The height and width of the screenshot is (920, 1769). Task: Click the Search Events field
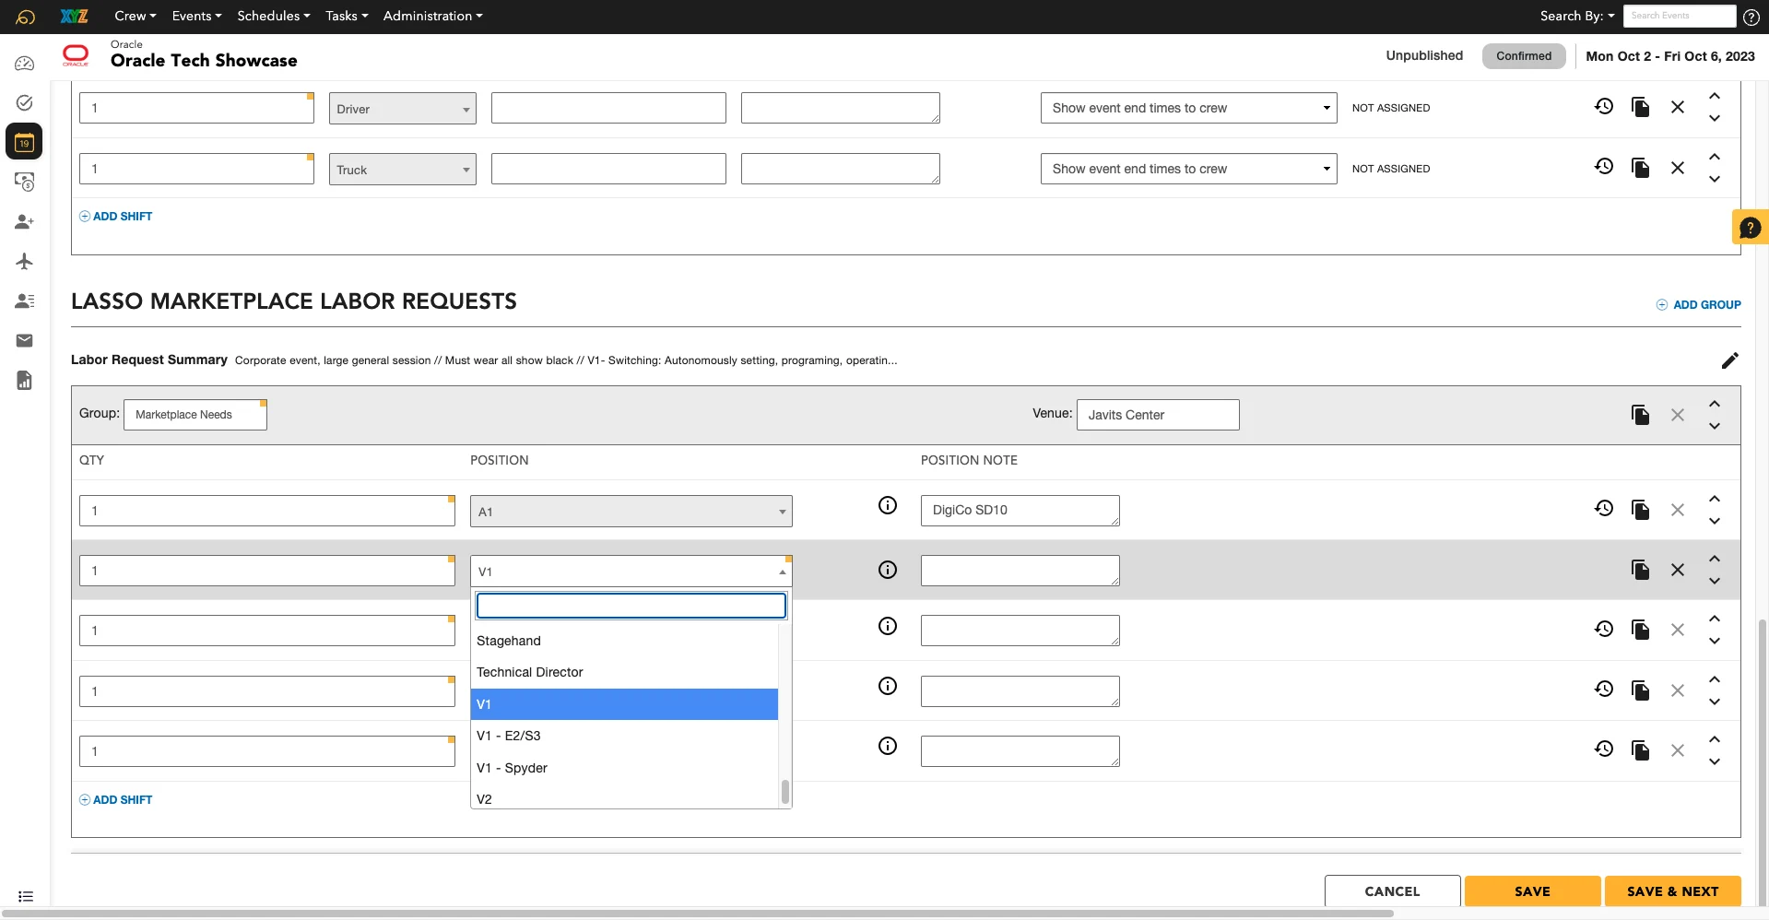pos(1680,16)
